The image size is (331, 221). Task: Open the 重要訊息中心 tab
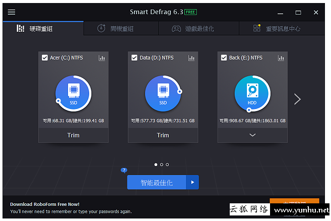[x=282, y=28]
